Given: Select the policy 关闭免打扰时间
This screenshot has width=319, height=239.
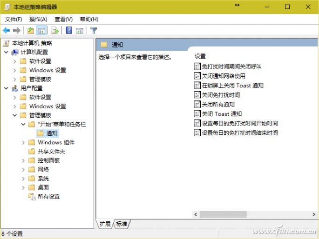Looking at the screenshot, I should (221, 95).
